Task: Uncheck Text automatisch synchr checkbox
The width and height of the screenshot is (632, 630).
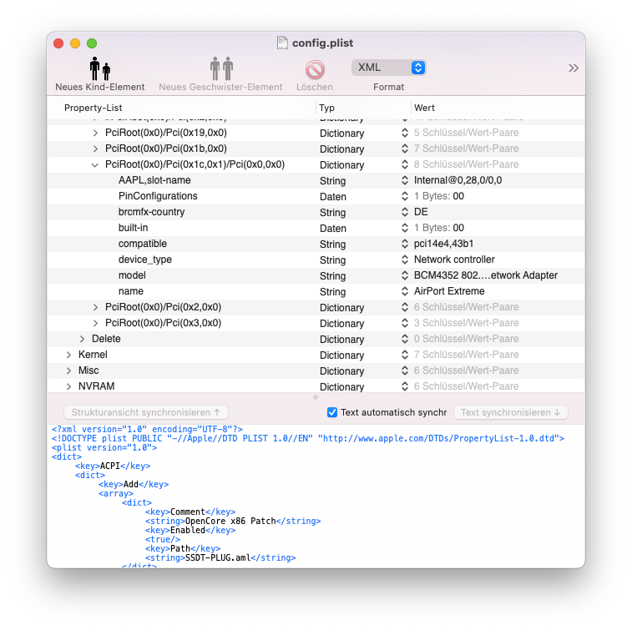Action: [332, 412]
